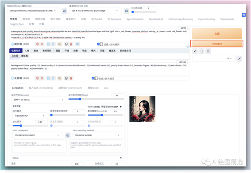
Task: Adjust the sampling Steps slider
Action: point(96,99)
